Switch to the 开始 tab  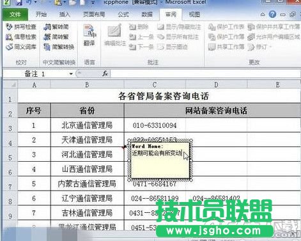[x=41, y=15]
